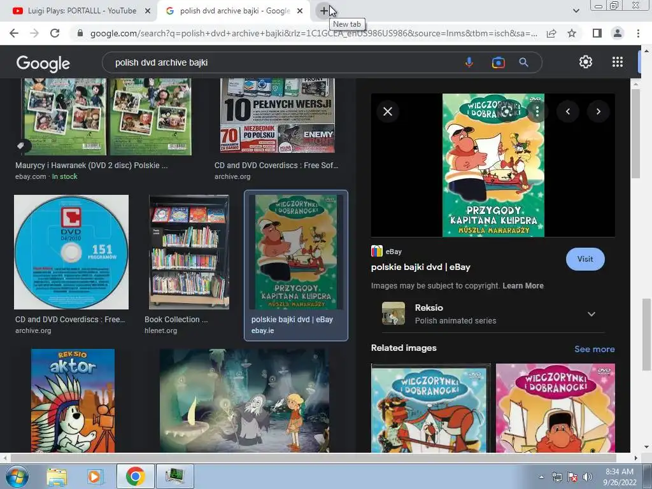The height and width of the screenshot is (489, 652).
Task: Go back to the previous page
Action: (14, 33)
